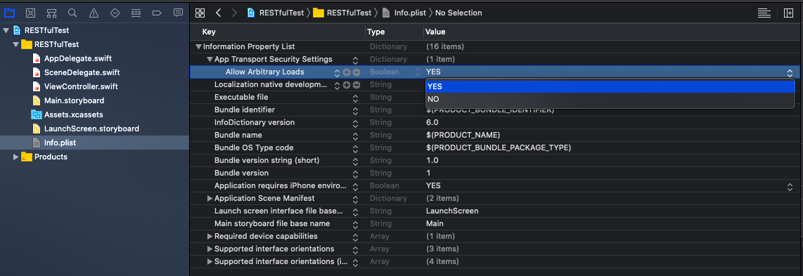The height and width of the screenshot is (276, 803).
Task: Open value popup arrows for Allow Arbitrary Loads
Action: point(790,72)
